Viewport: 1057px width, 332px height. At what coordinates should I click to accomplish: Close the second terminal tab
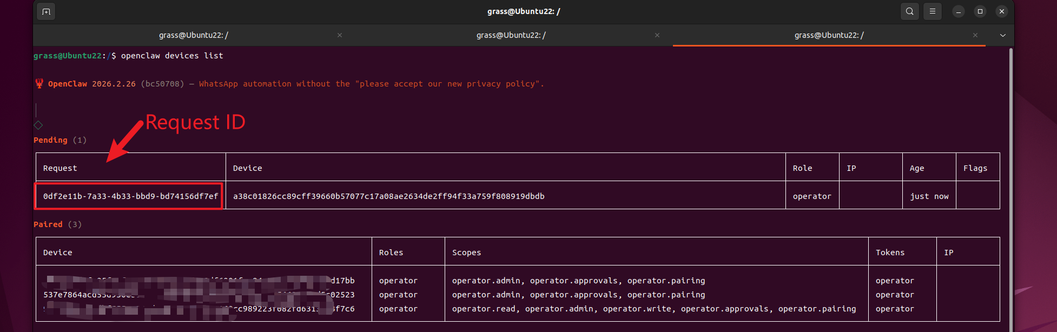point(657,35)
